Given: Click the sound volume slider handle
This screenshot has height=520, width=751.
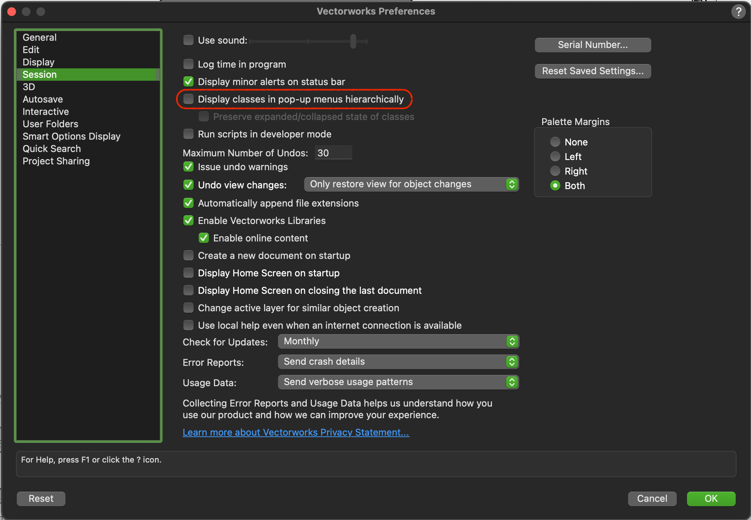Looking at the screenshot, I should pos(353,41).
